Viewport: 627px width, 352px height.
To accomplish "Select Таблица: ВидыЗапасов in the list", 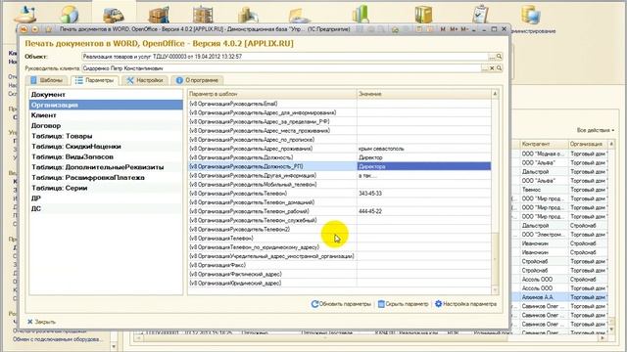I will coord(106,156).
